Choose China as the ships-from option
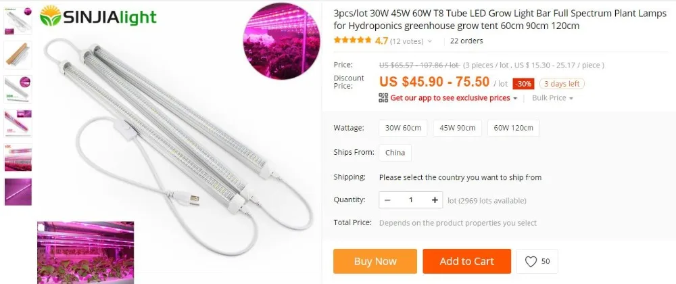676x284 pixels. [395, 153]
